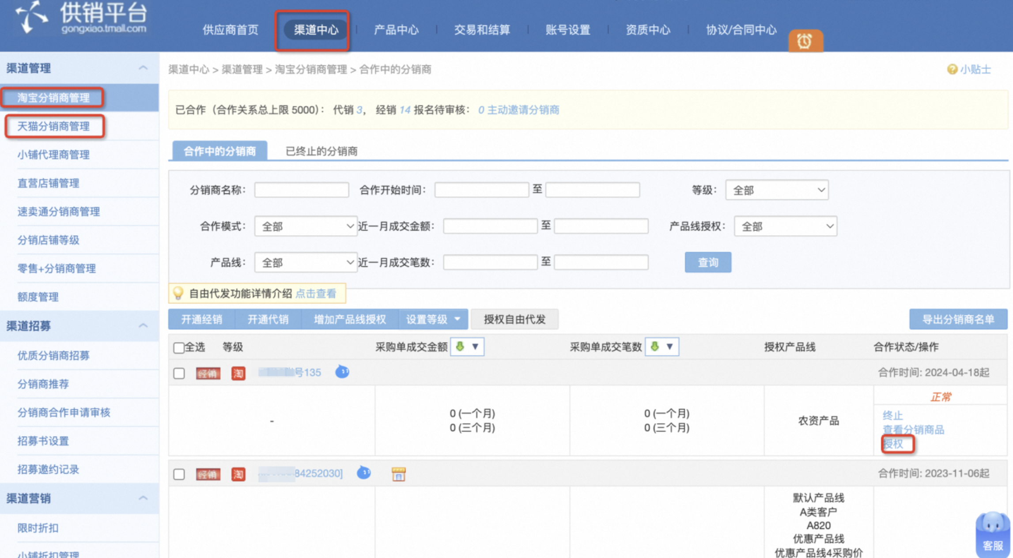The width and height of the screenshot is (1013, 558).
Task: Open 额度管理 in sidebar
Action: click(38, 297)
